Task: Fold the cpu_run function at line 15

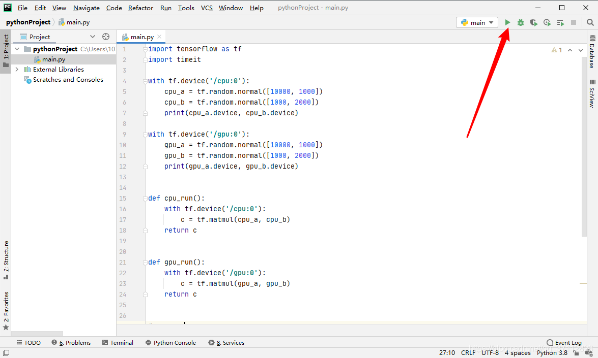Action: [145, 198]
